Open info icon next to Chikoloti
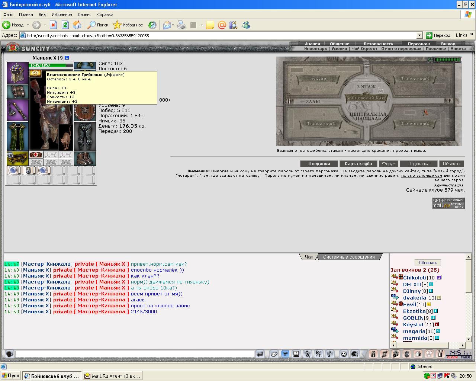476x381 pixels. click(x=439, y=278)
